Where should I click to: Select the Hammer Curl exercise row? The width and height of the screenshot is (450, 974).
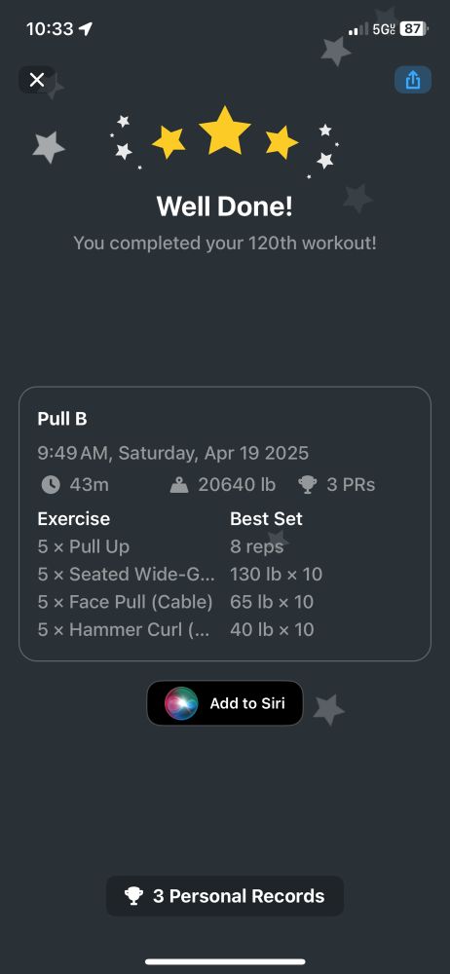click(224, 630)
